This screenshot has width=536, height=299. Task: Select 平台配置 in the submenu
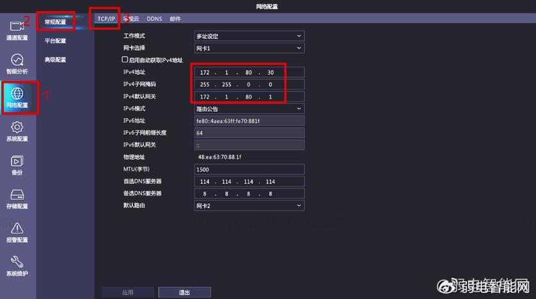point(55,41)
